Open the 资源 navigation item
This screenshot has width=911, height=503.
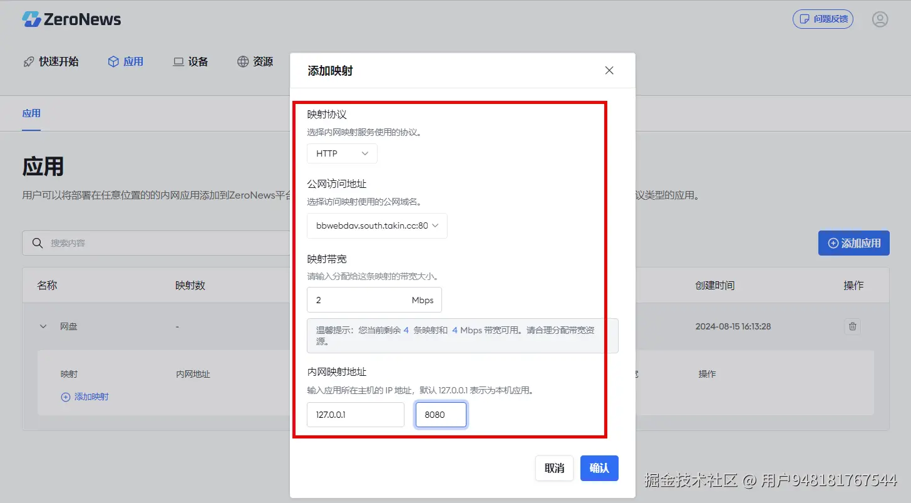click(255, 61)
